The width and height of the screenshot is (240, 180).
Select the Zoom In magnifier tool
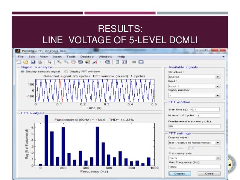59,62
